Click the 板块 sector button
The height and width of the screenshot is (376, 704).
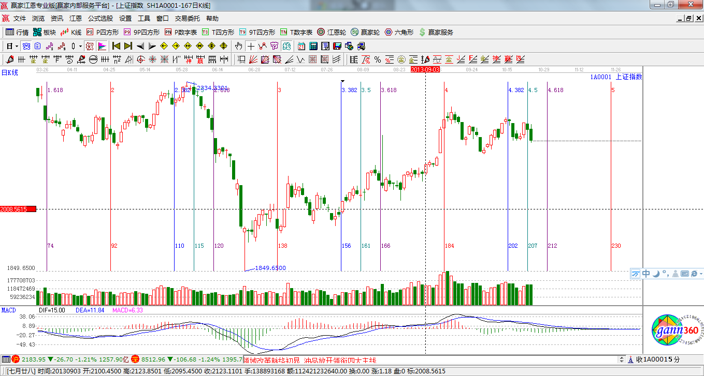click(45, 32)
